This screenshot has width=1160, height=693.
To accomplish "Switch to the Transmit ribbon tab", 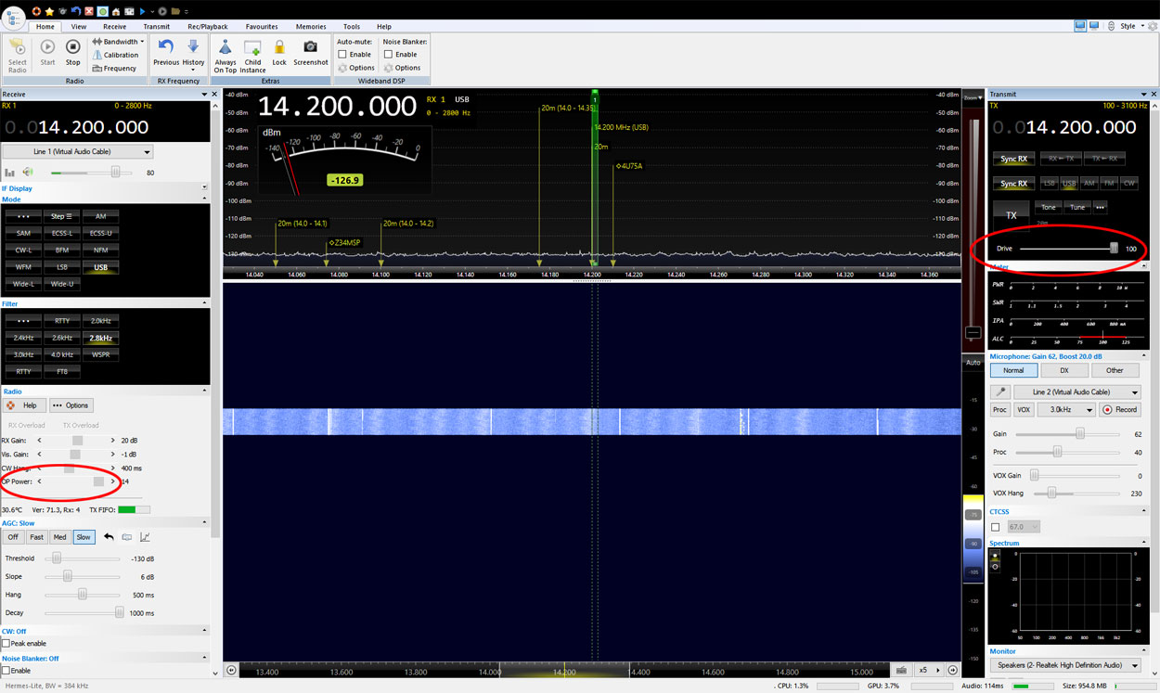I will click(156, 27).
